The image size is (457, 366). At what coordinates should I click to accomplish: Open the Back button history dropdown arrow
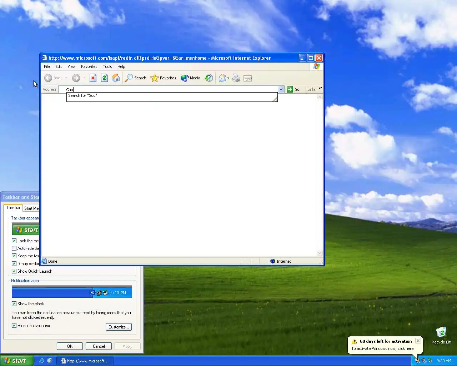coord(66,78)
